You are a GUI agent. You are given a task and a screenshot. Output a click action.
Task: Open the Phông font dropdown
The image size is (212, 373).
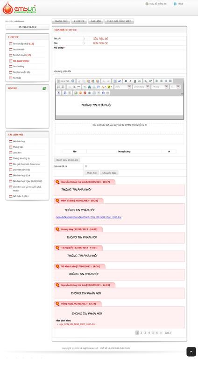(160, 87)
